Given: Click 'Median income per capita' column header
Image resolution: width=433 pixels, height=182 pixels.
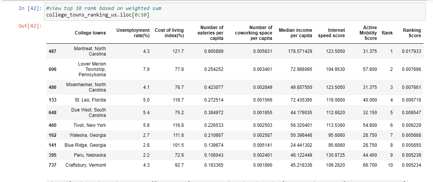Looking at the screenshot, I should point(295,33).
